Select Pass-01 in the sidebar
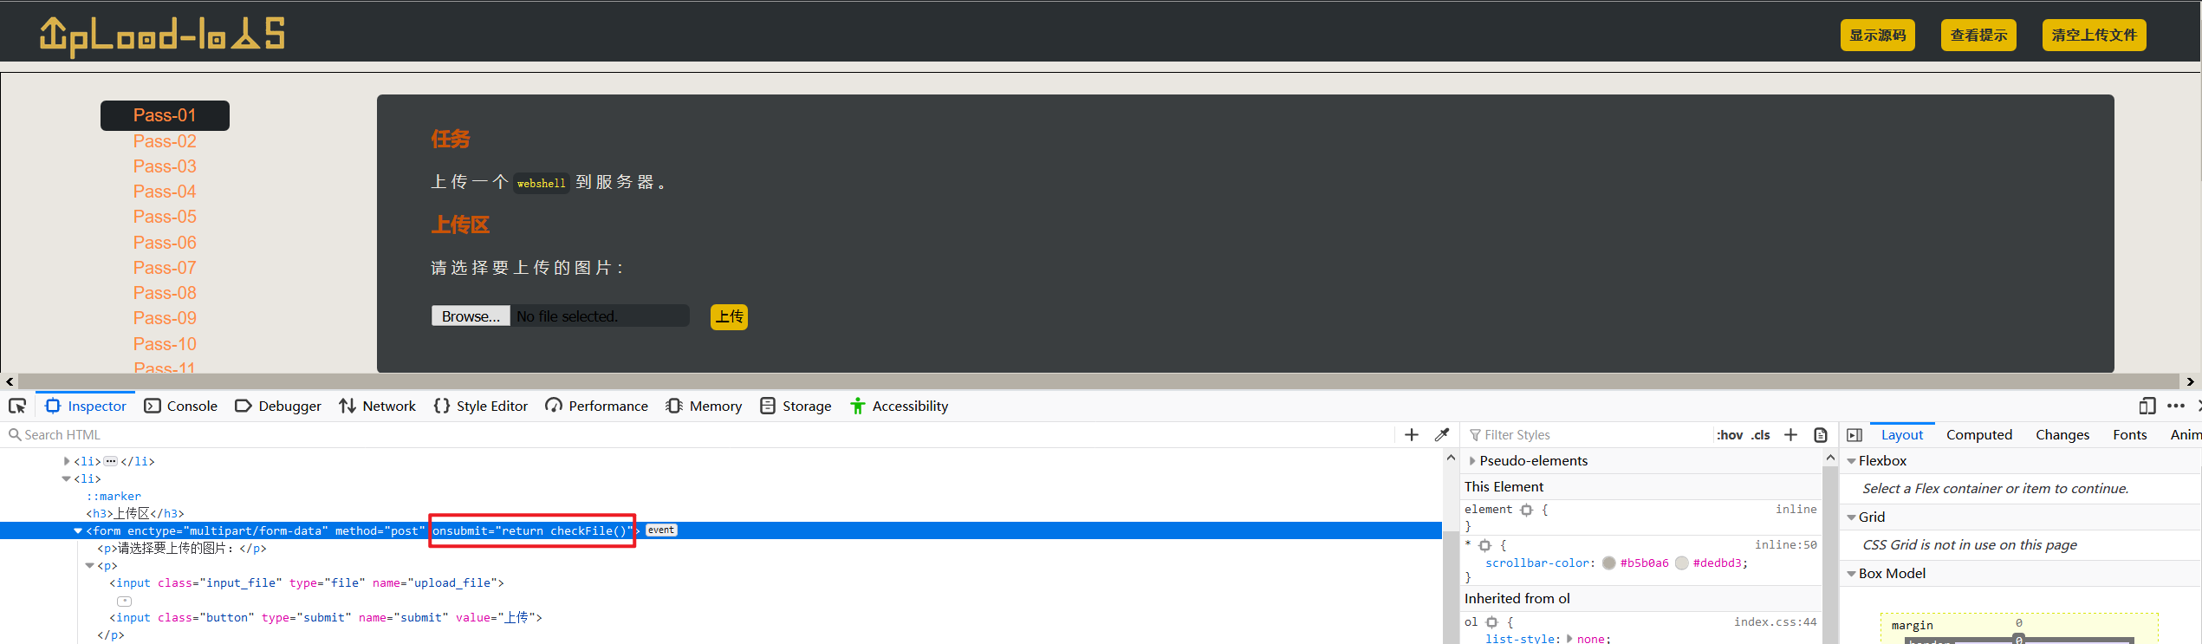This screenshot has width=2202, height=644. [165, 115]
